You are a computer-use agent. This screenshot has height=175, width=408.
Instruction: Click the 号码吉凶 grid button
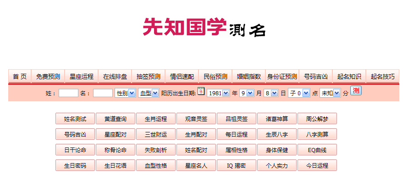pos(75,134)
